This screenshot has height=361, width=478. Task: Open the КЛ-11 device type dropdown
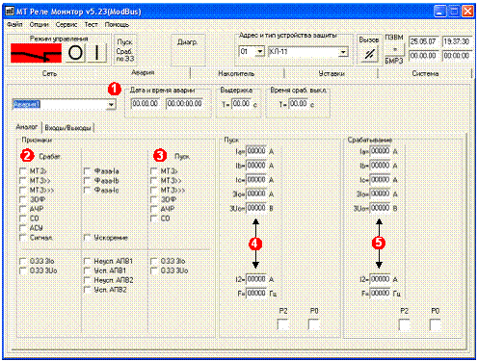click(343, 52)
